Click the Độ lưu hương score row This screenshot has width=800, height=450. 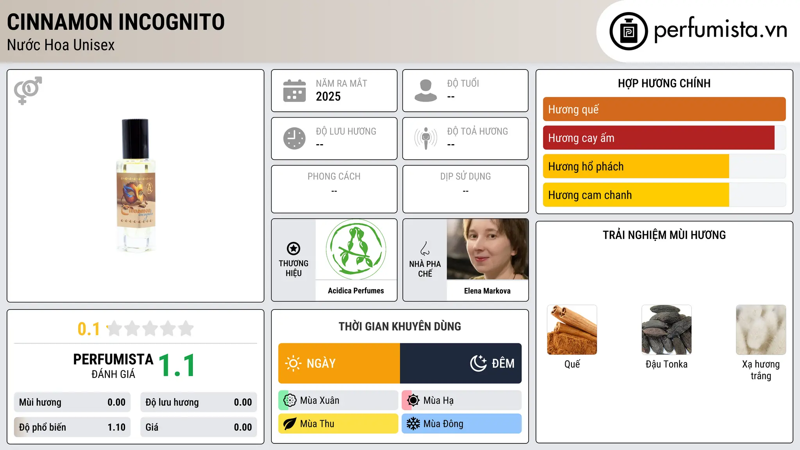tap(198, 402)
